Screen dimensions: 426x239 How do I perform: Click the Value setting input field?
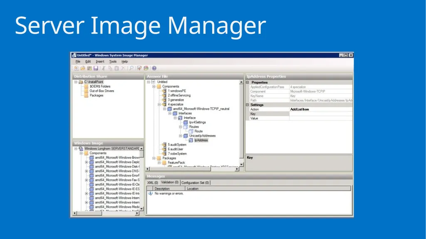[321, 118]
